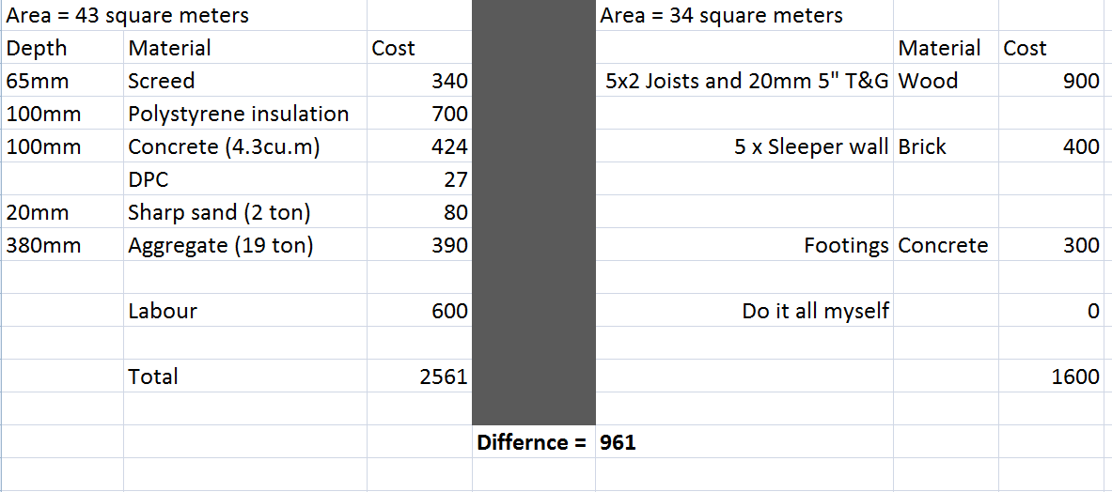
Task: Click the "Aggregate (19 ton)" cell
Action: [x=221, y=246]
